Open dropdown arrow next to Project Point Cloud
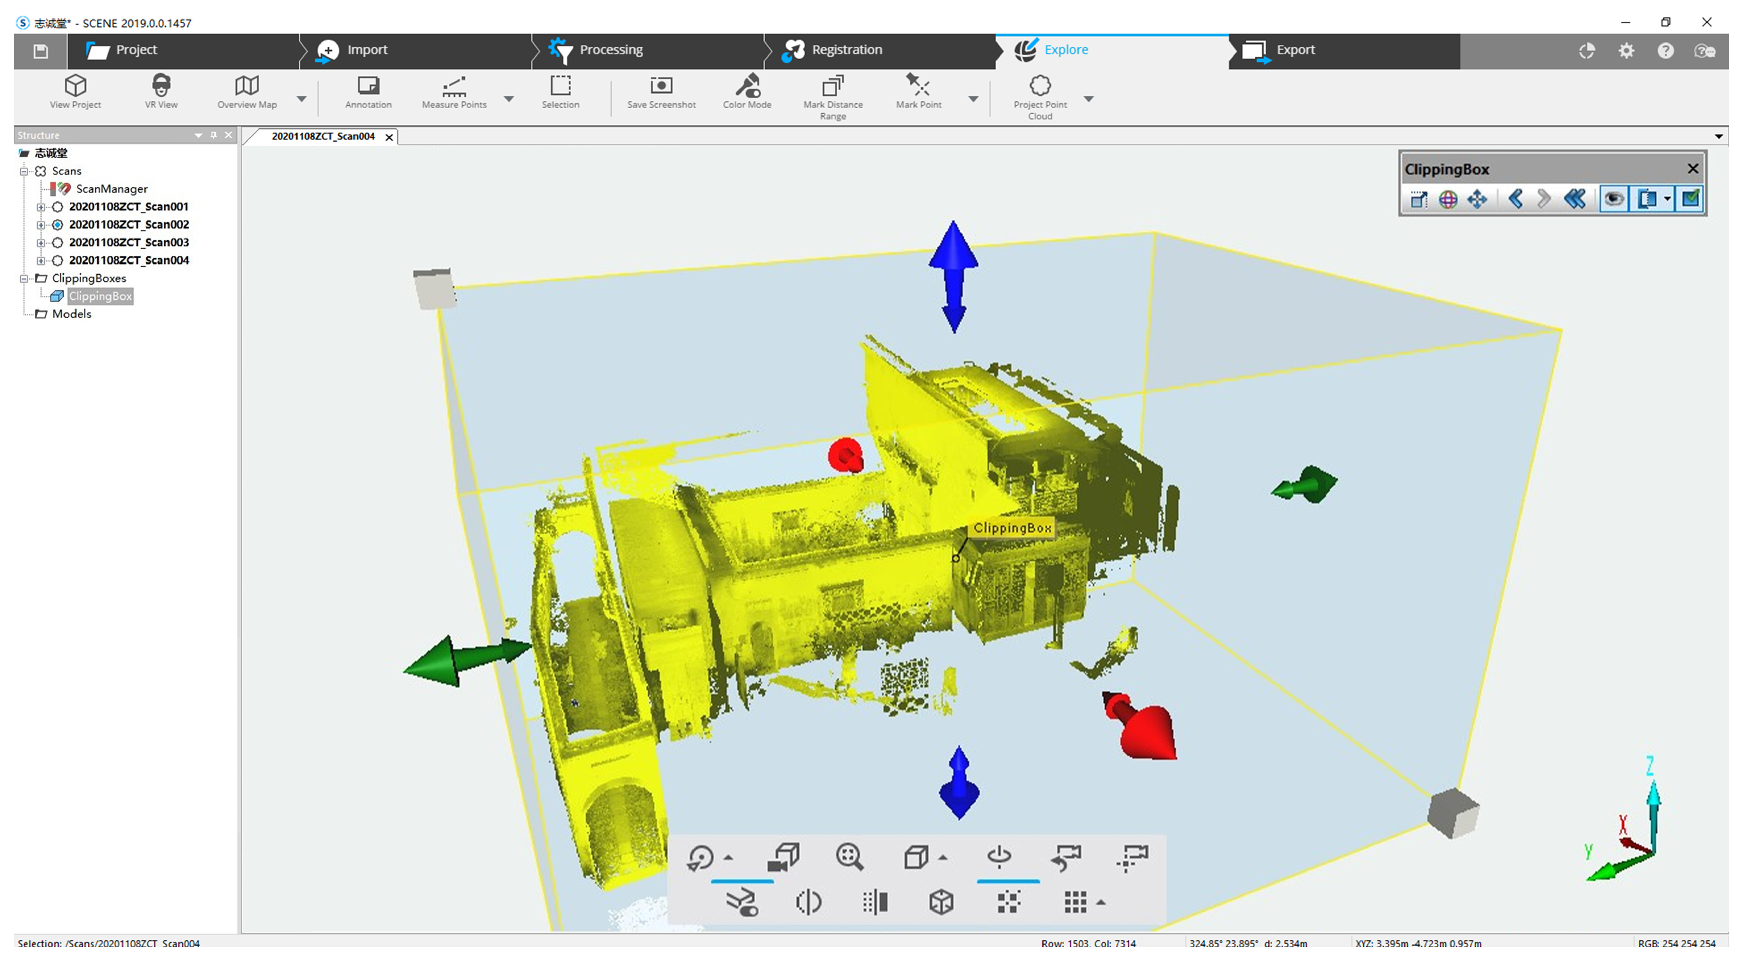This screenshot has height=965, width=1746. coord(1089,99)
